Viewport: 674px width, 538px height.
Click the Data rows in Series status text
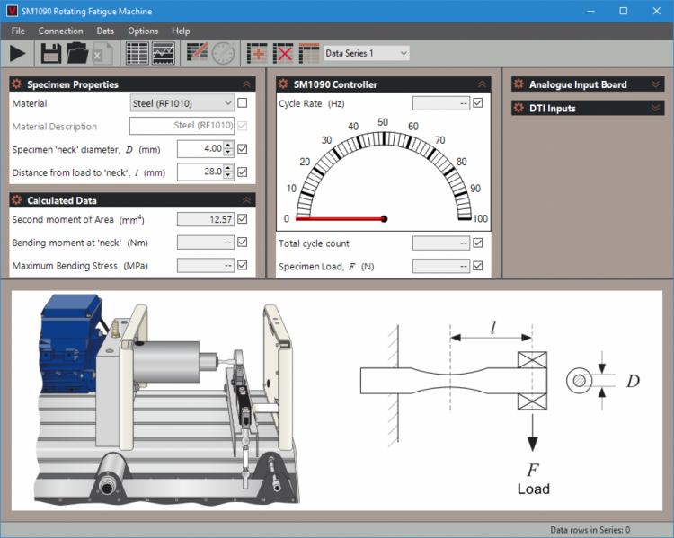pos(590,530)
